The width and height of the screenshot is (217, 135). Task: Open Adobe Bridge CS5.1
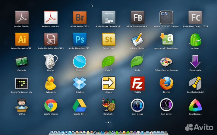pyautogui.click(x=80, y=17)
